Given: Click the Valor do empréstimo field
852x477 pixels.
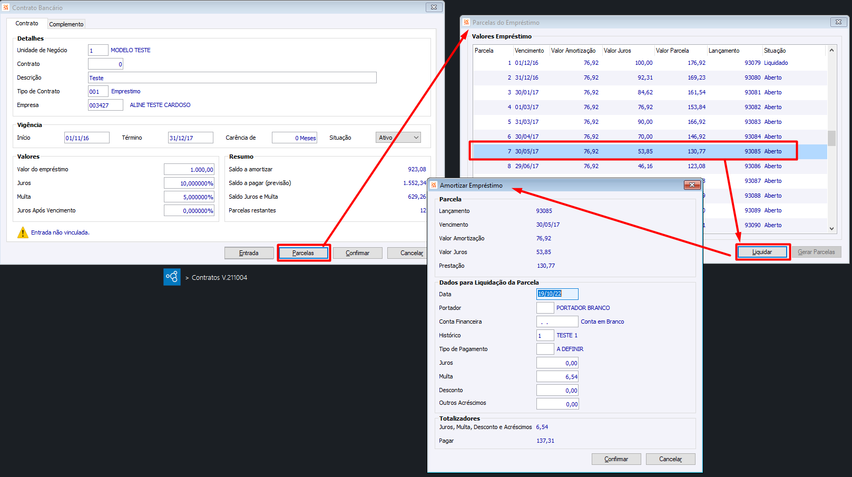Looking at the screenshot, I should (189, 169).
